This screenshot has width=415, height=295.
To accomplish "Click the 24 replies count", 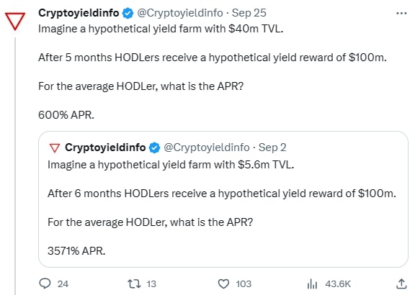I will 63,284.
